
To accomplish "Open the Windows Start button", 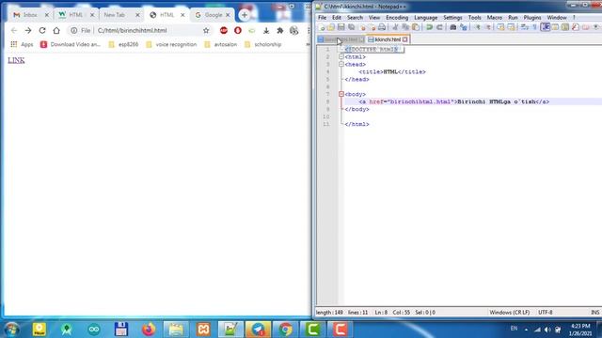I will 11,330.
